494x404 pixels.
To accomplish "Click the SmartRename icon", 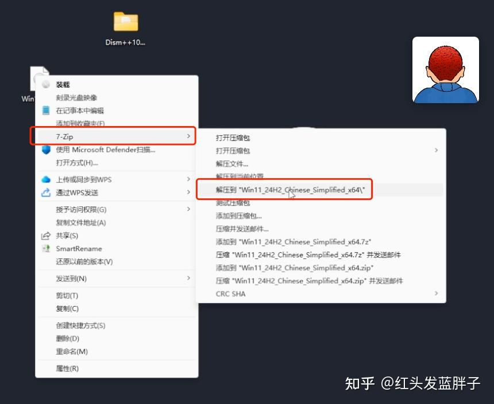I will 46,249.
